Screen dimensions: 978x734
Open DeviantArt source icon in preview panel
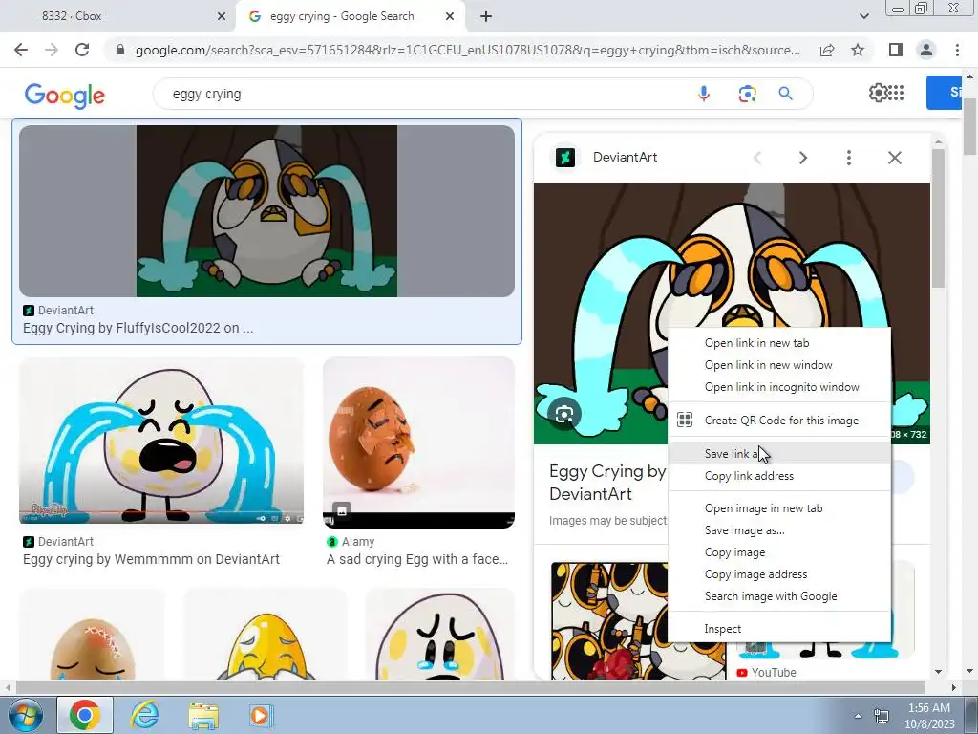point(565,158)
